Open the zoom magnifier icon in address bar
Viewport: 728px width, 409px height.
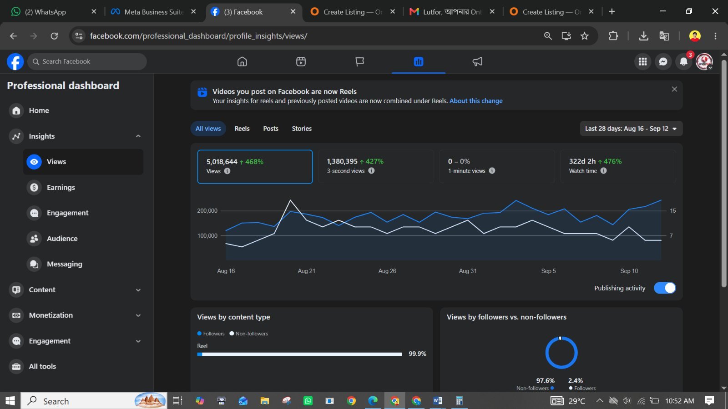point(548,36)
